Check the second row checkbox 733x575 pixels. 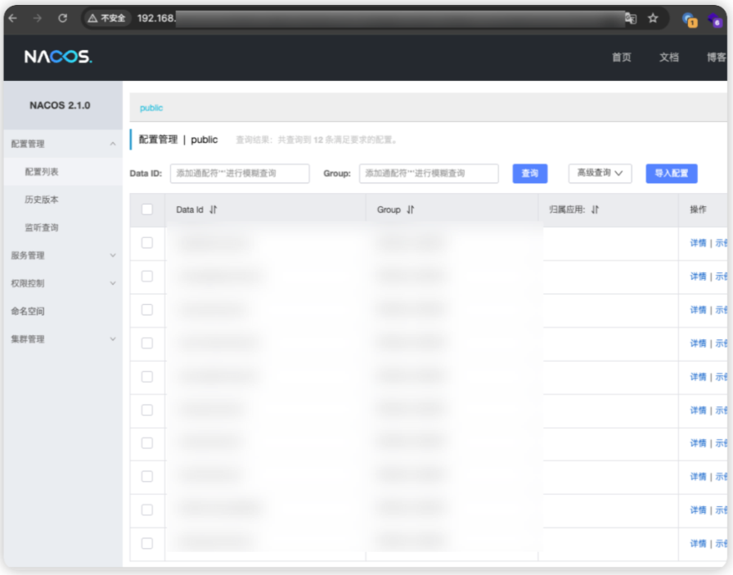(x=147, y=276)
